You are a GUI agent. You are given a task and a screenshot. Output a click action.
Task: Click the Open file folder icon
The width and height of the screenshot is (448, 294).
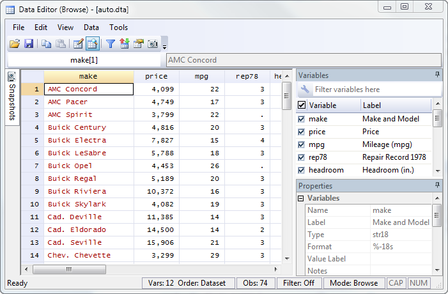[x=15, y=44]
